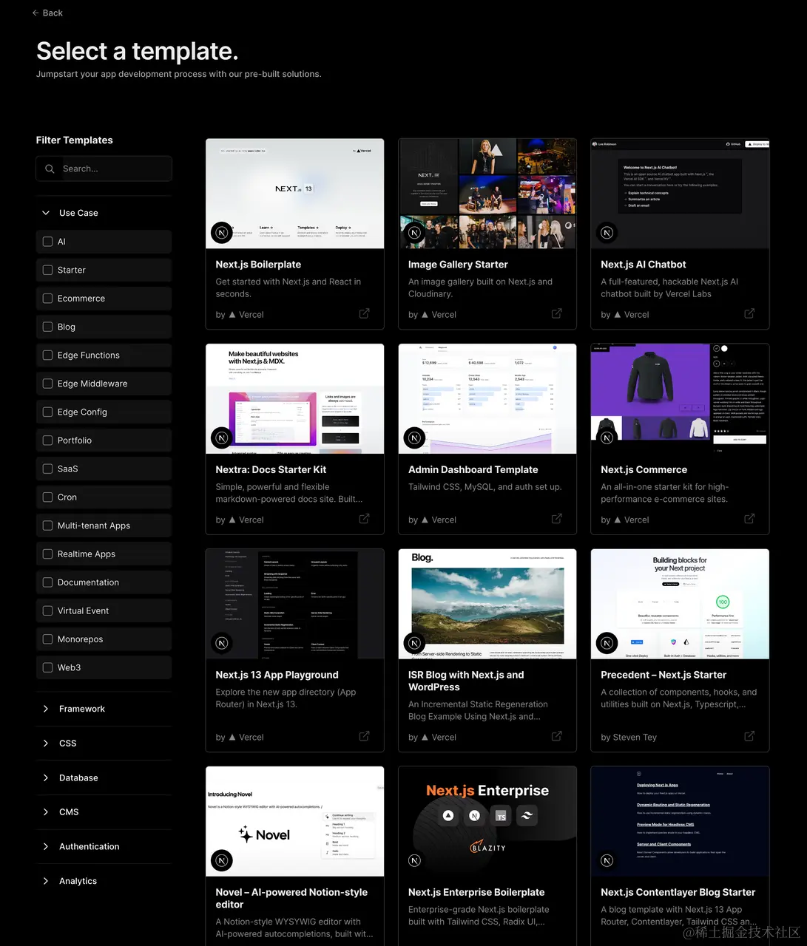
Task: Click the Back arrow link
Action: coord(47,13)
